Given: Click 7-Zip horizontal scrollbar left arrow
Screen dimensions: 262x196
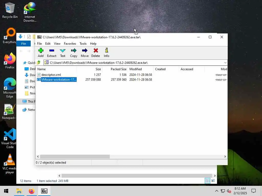Looking at the screenshot, I should coord(38,156).
